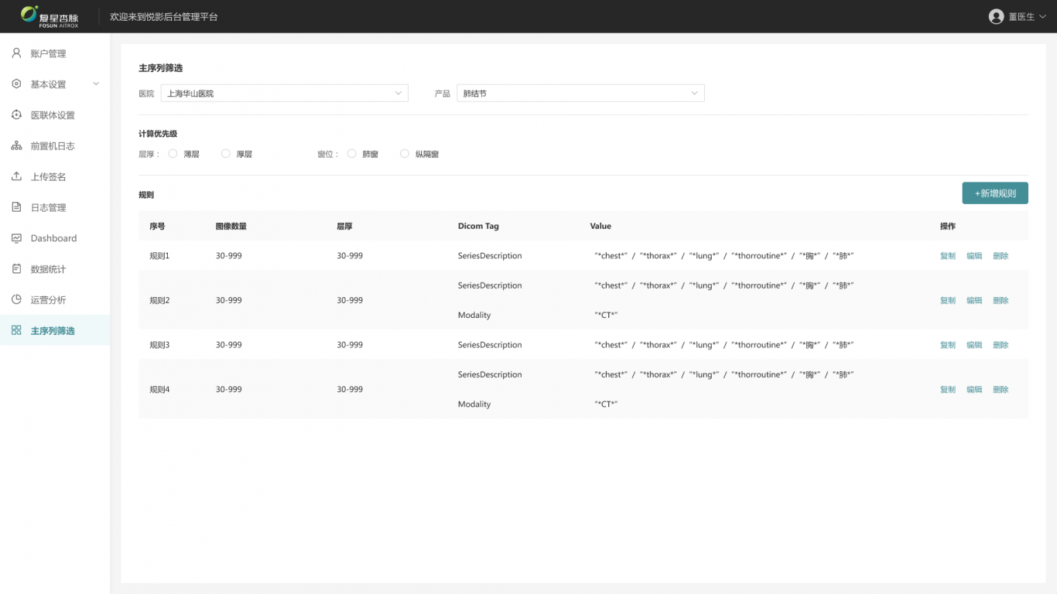Click 复制 for 规则3
Image resolution: width=1057 pixels, height=594 pixels.
pyautogui.click(x=948, y=345)
